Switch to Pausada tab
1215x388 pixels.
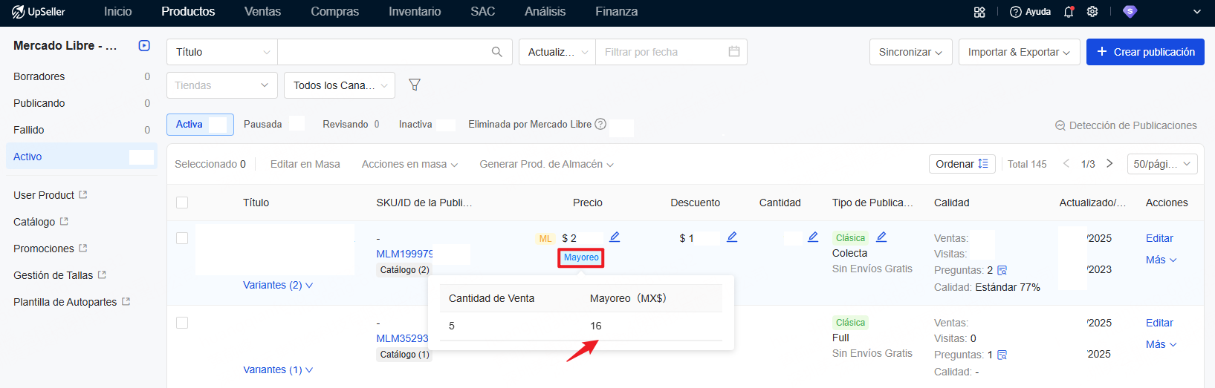[263, 124]
